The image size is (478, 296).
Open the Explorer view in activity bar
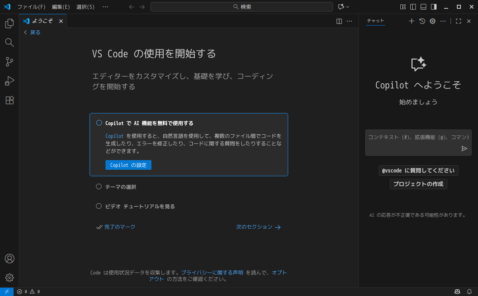click(x=9, y=24)
